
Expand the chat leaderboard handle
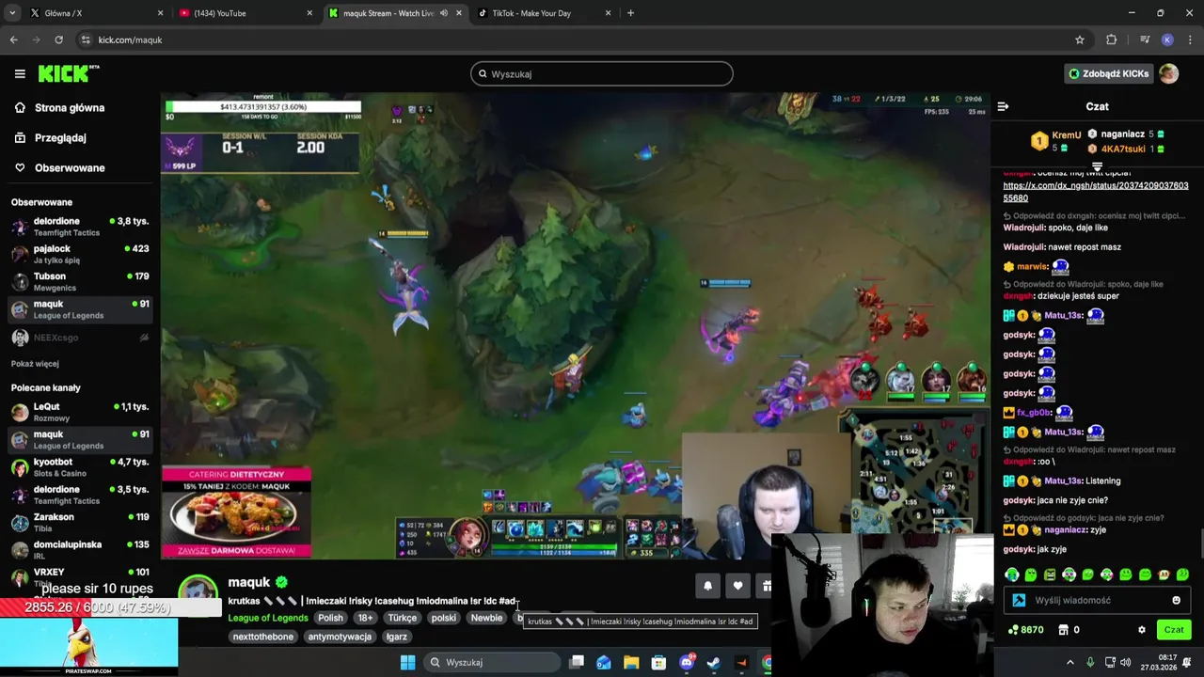pyautogui.click(x=1097, y=166)
